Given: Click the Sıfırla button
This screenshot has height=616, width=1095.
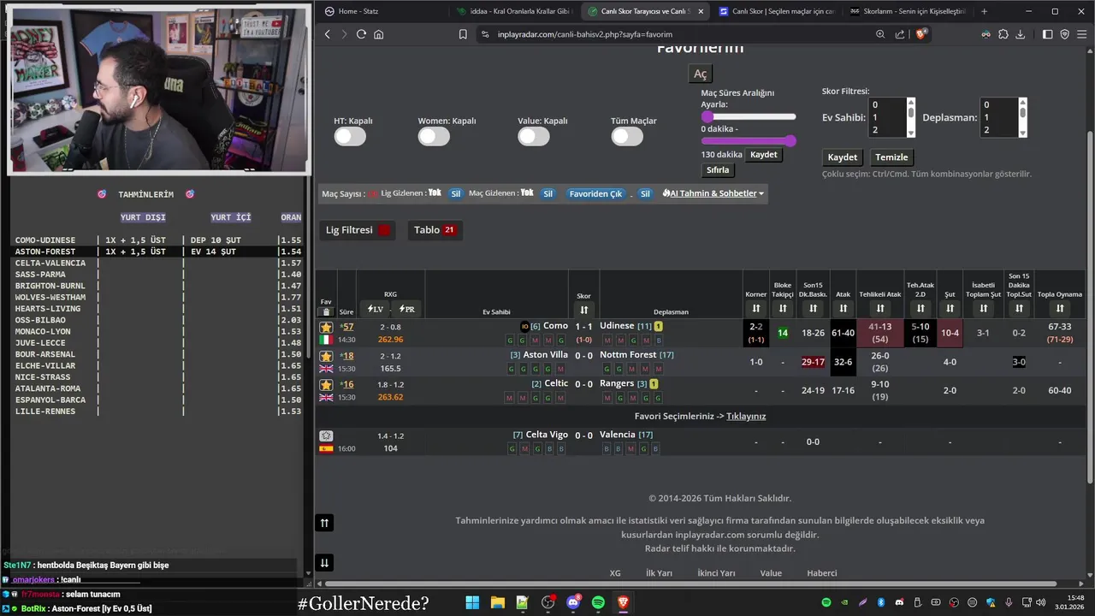Looking at the screenshot, I should pyautogui.click(x=718, y=170).
